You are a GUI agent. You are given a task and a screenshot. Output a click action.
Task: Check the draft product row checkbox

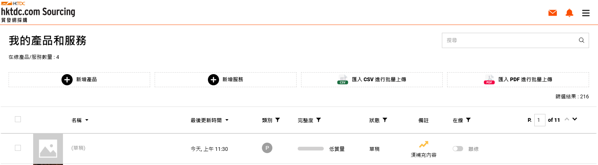(18, 148)
